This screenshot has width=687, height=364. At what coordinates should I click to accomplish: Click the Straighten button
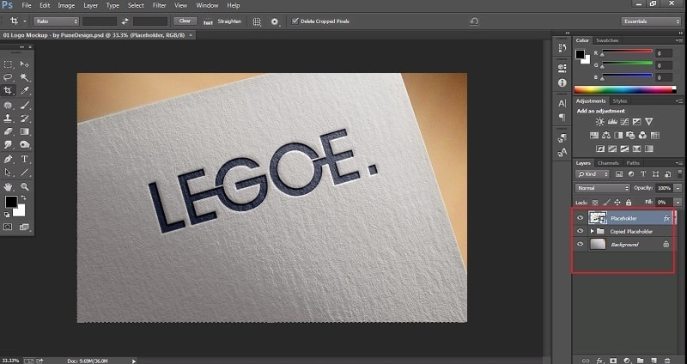tap(229, 21)
